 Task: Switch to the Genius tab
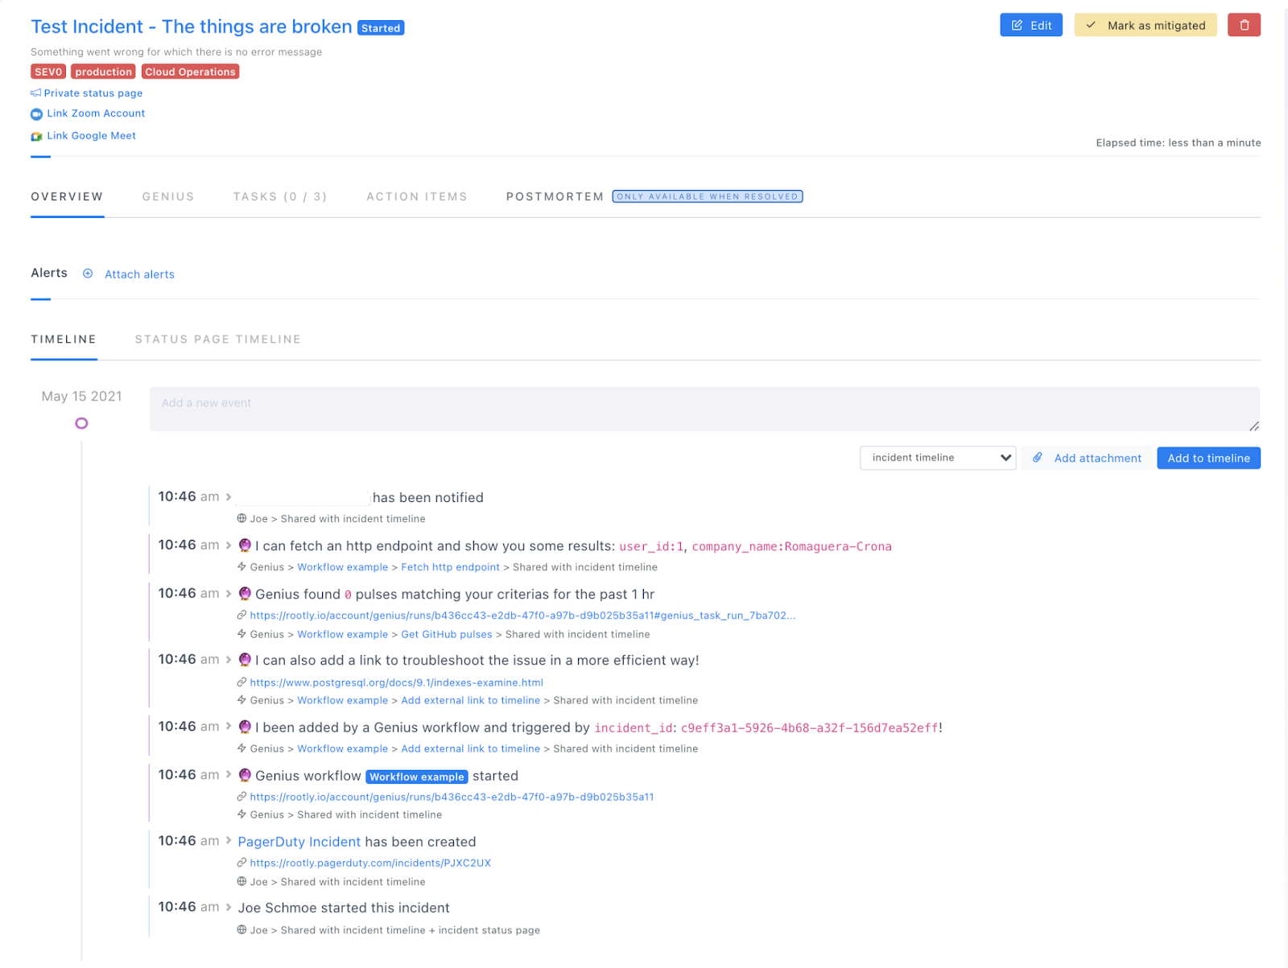(x=168, y=197)
